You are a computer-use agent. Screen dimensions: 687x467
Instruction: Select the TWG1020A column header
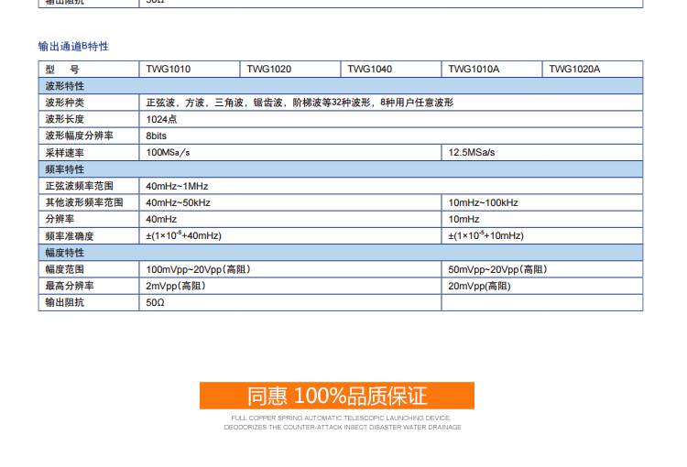pyautogui.click(x=574, y=69)
